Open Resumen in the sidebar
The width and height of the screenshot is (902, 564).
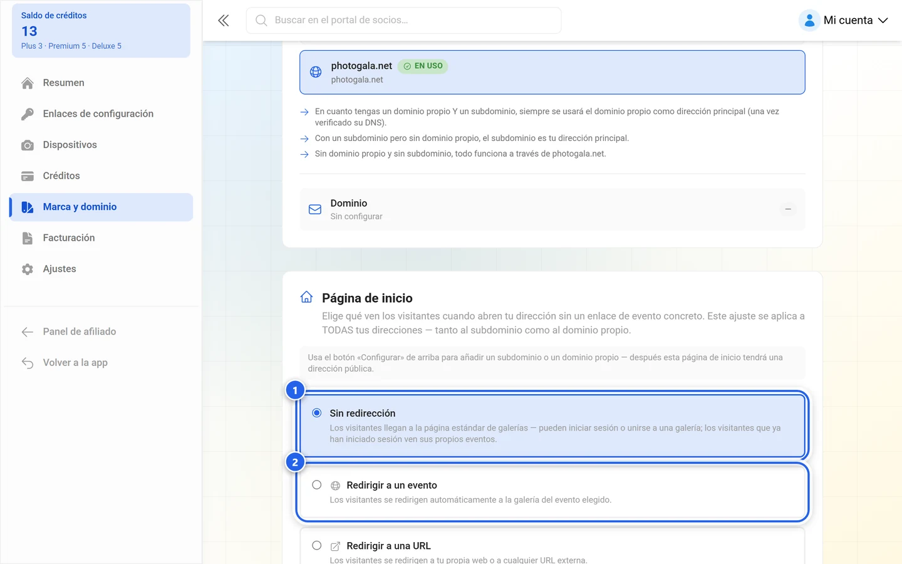click(x=101, y=83)
